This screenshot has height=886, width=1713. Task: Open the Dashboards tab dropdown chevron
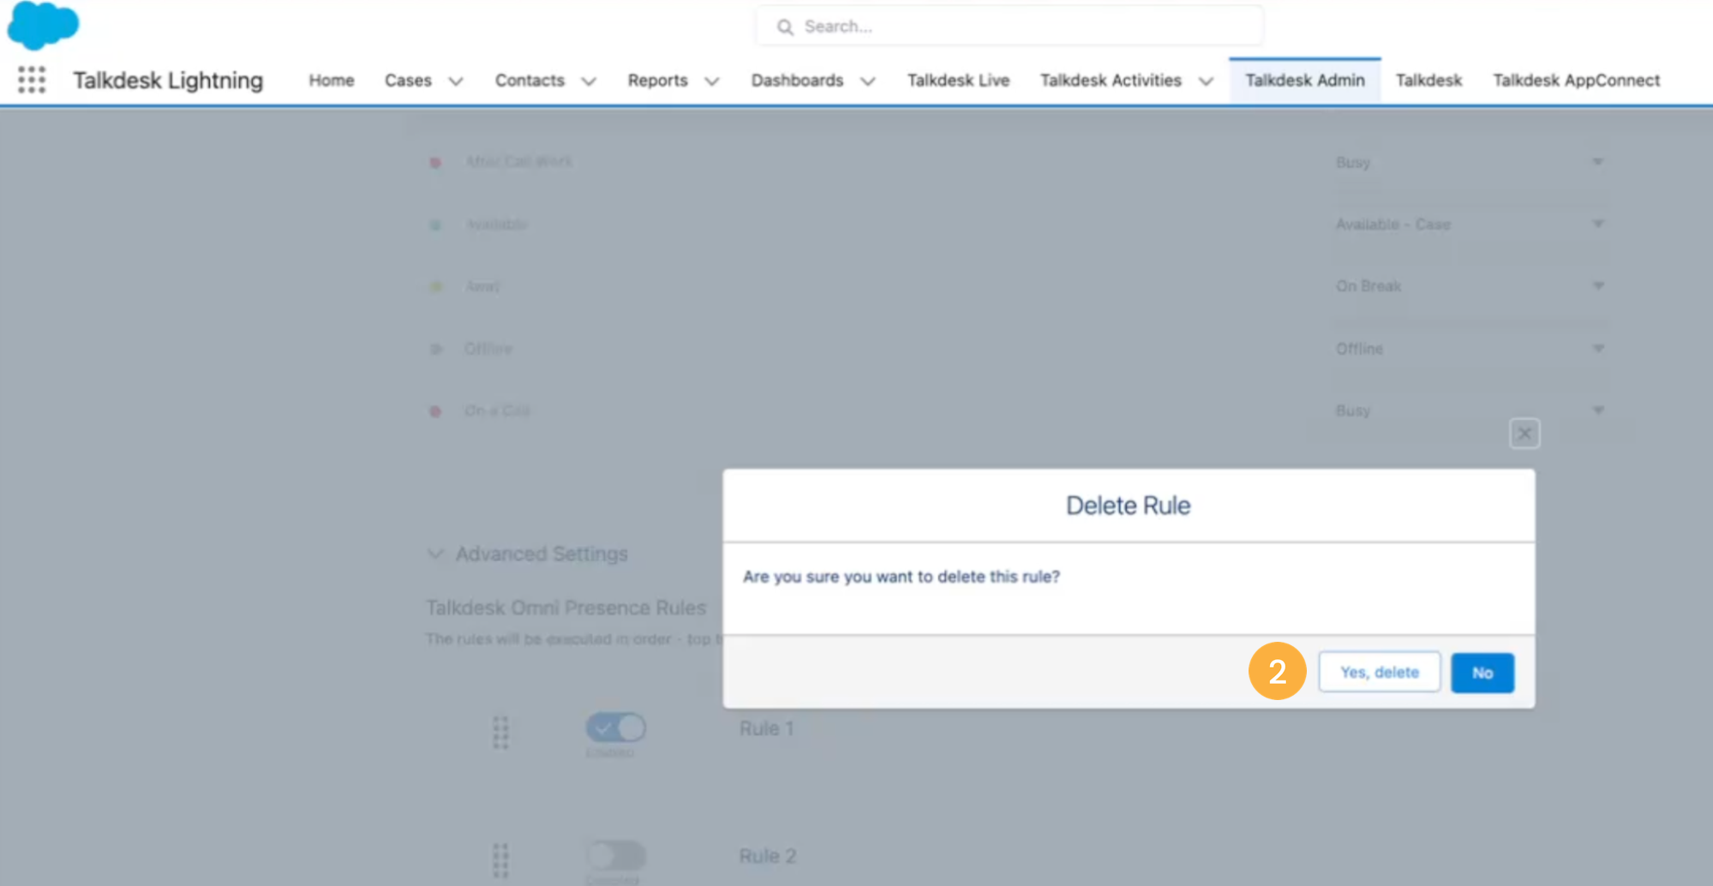pyautogui.click(x=867, y=81)
